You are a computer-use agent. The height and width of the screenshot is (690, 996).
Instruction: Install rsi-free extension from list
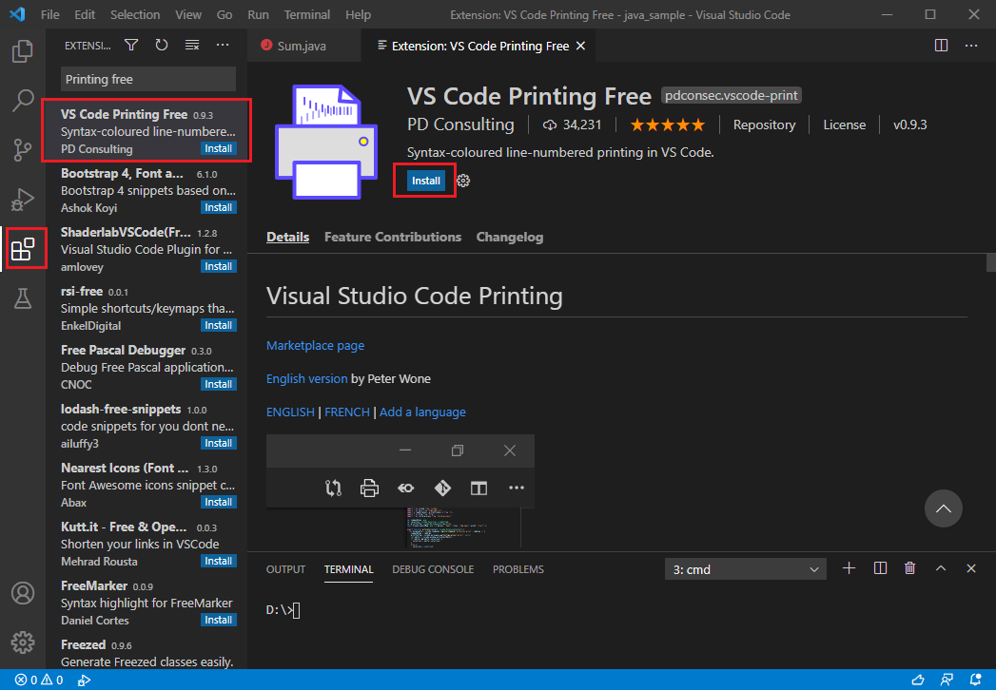click(x=219, y=326)
